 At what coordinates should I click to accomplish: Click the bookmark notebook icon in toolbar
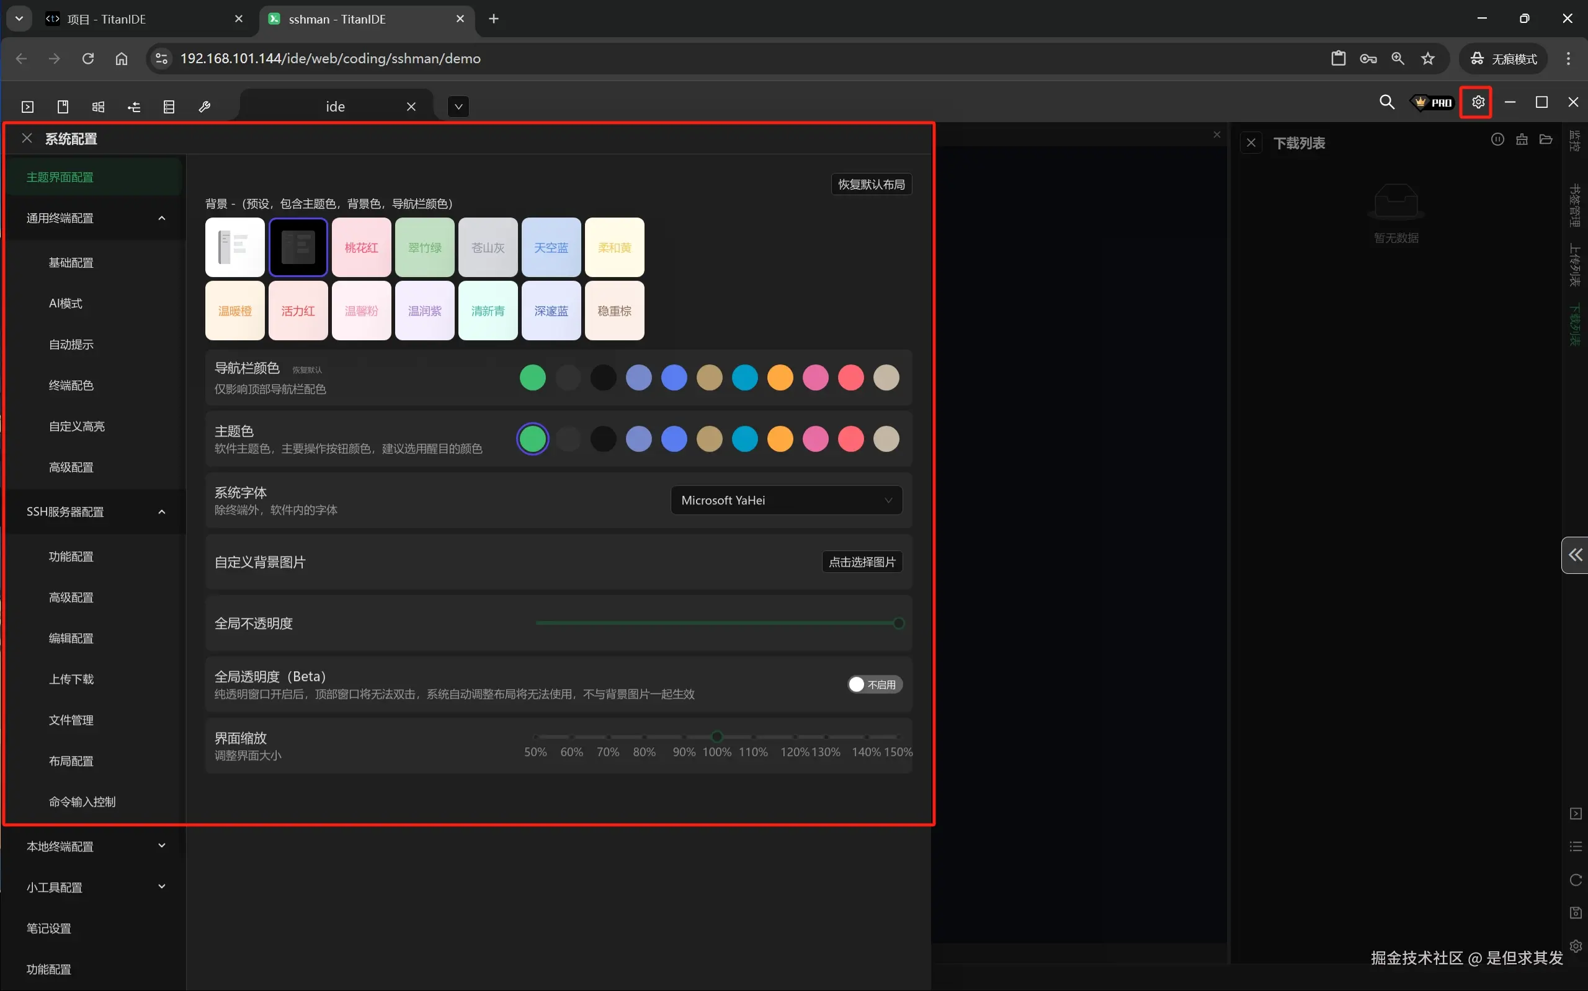tap(63, 107)
